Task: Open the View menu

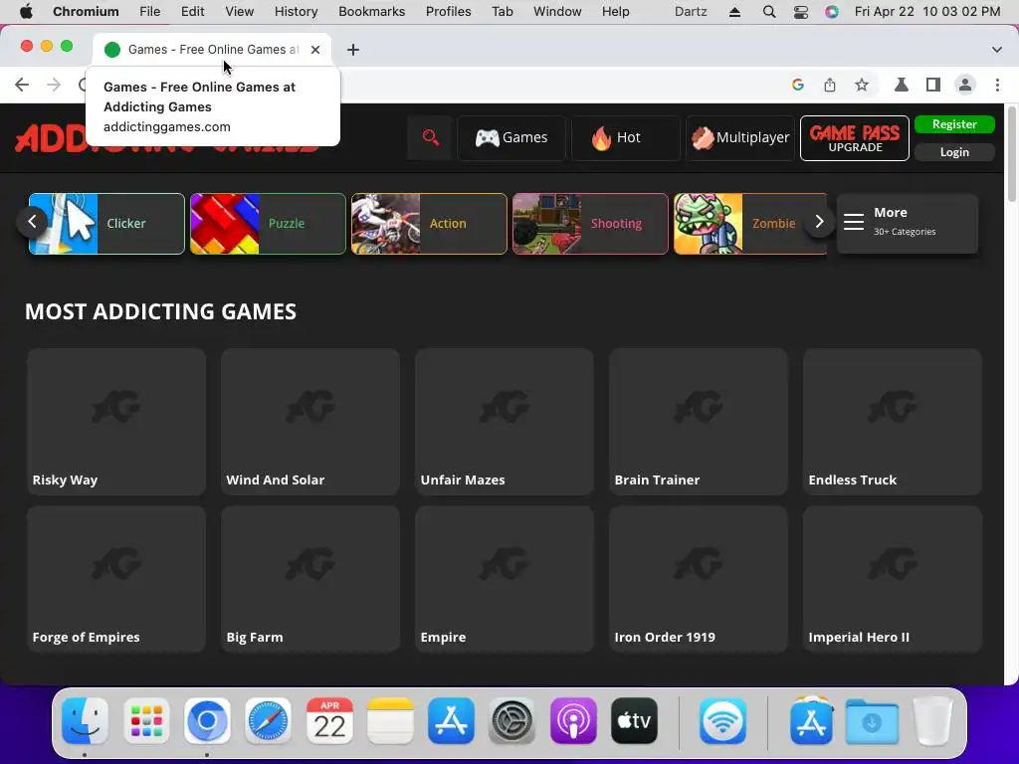Action: point(239,12)
